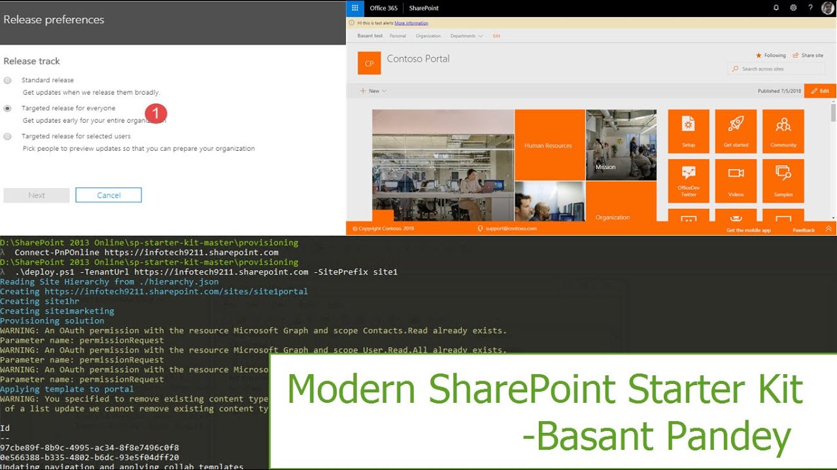Click the 'Creating site1hr' console line
This screenshot has width=837, height=470.
click(39, 302)
